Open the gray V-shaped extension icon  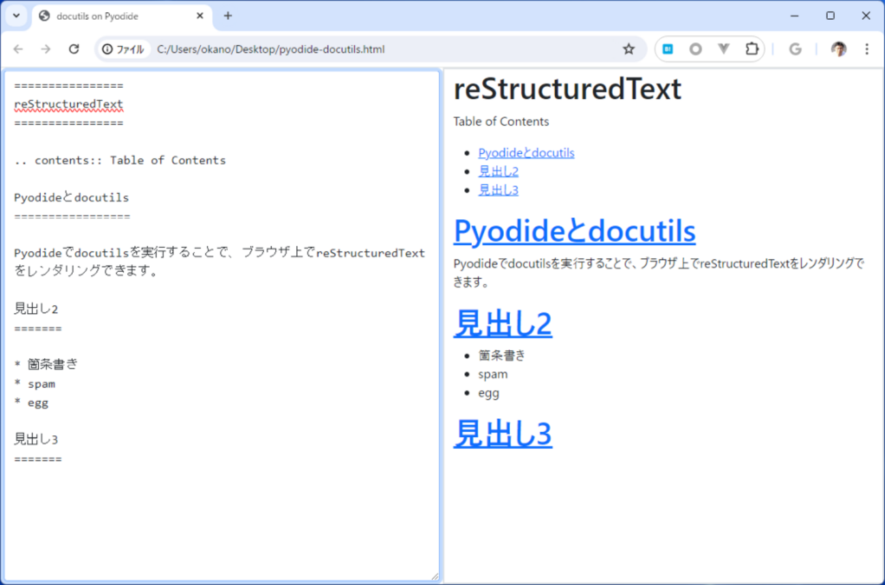(723, 49)
